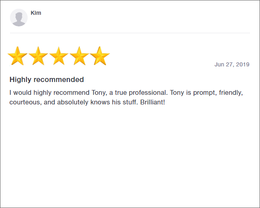
Task: Click the divider line below the reviewer name
Action: pyautogui.click(x=130, y=33)
